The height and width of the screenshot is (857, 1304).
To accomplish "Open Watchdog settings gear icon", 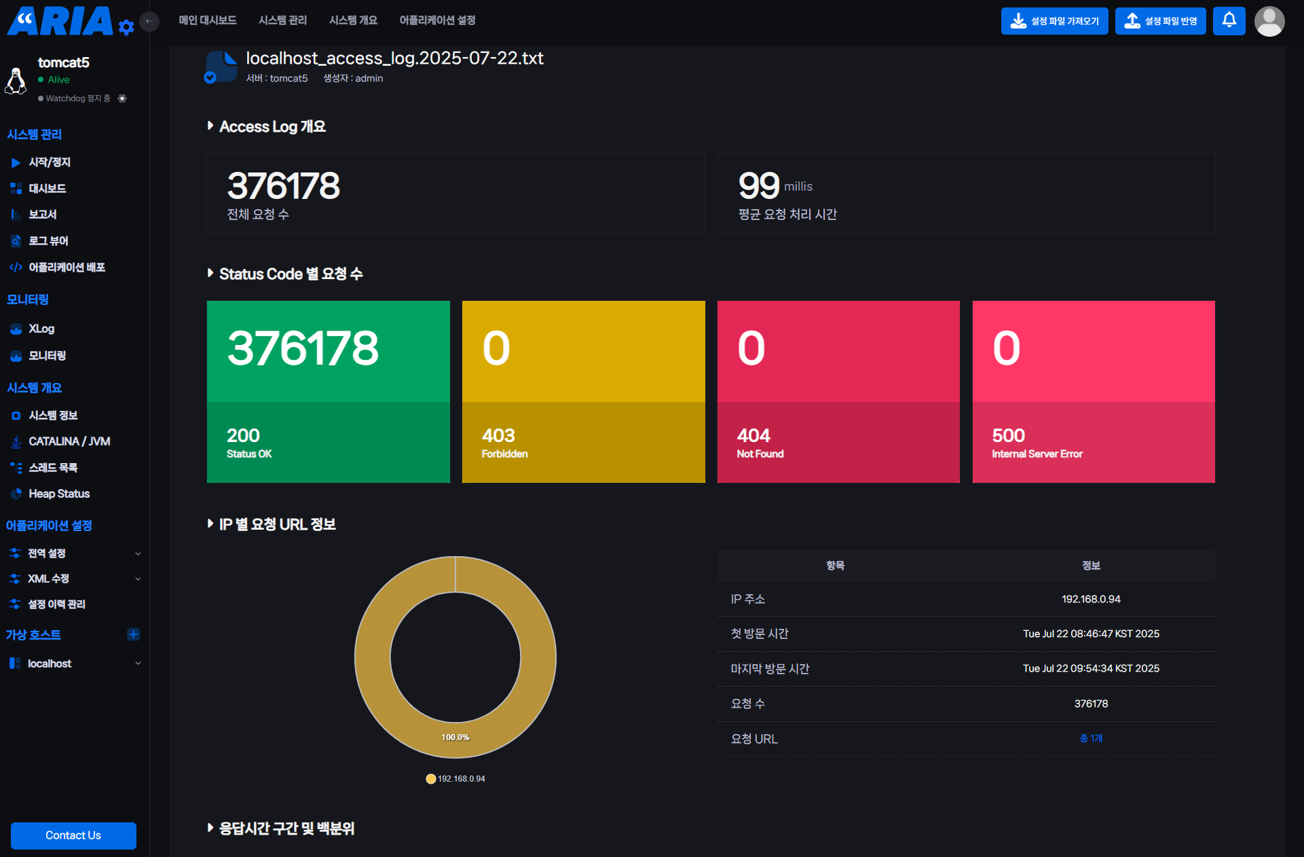I will tap(122, 98).
